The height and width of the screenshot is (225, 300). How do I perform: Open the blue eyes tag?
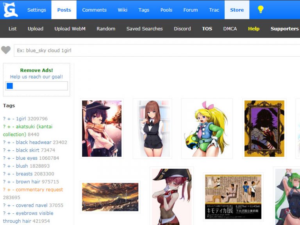tap(27, 158)
